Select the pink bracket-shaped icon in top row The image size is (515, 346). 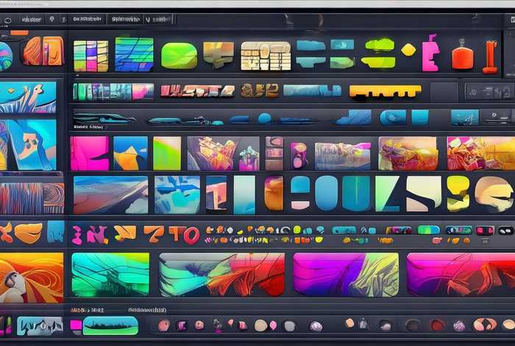click(431, 52)
